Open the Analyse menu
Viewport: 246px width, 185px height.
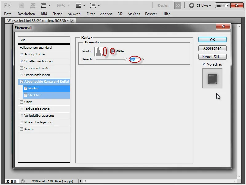(106, 14)
